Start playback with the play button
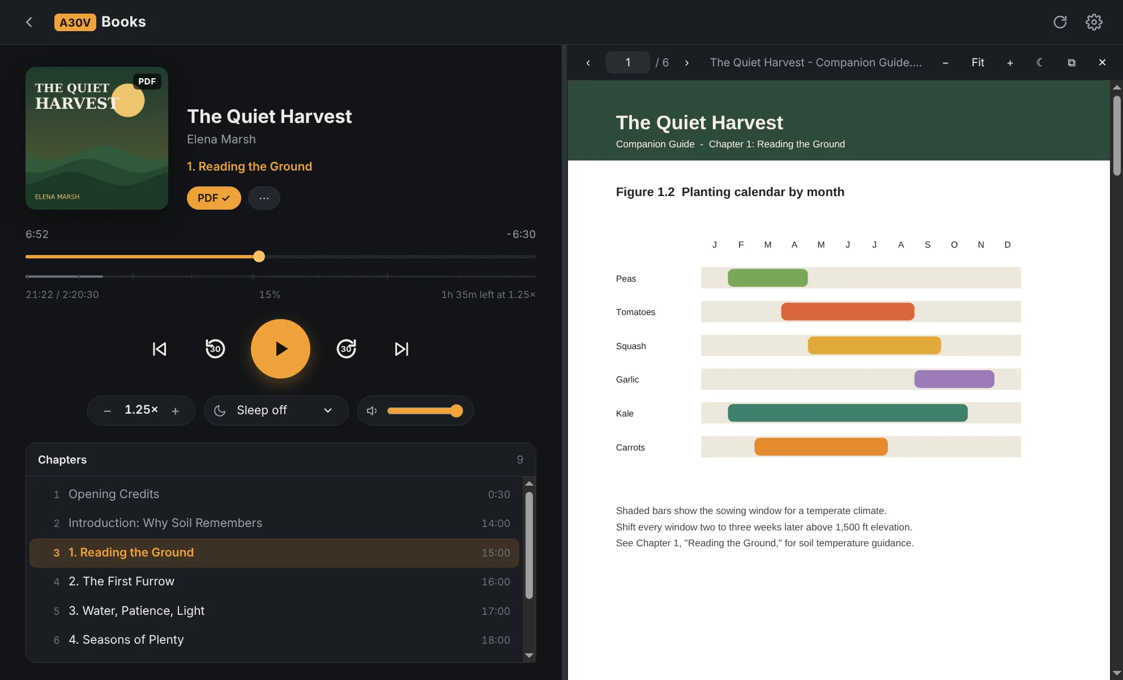The height and width of the screenshot is (680, 1123). (280, 348)
